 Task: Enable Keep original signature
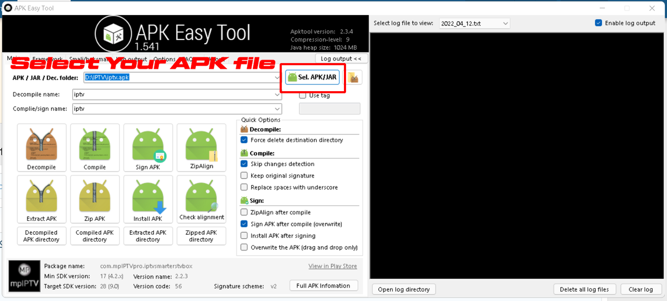point(244,175)
